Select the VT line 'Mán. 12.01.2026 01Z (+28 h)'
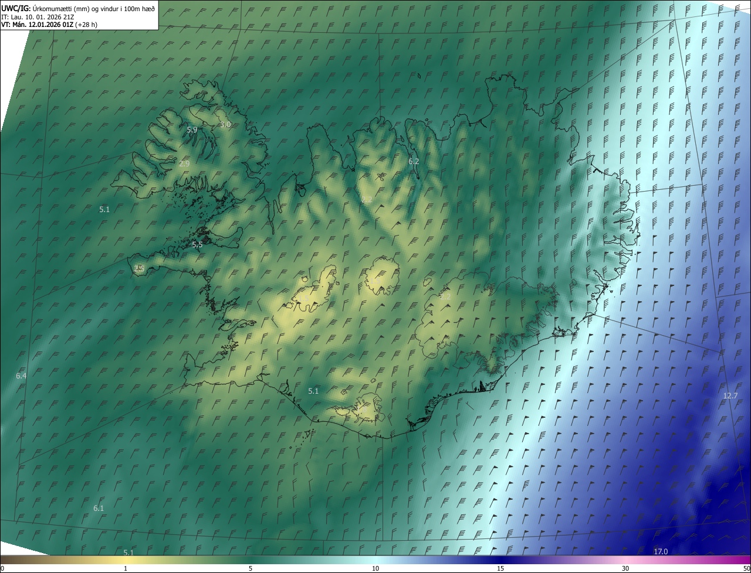The image size is (751, 573). pyautogui.click(x=49, y=25)
